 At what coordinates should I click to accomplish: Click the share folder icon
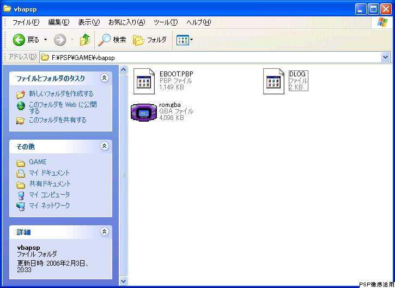coord(20,121)
